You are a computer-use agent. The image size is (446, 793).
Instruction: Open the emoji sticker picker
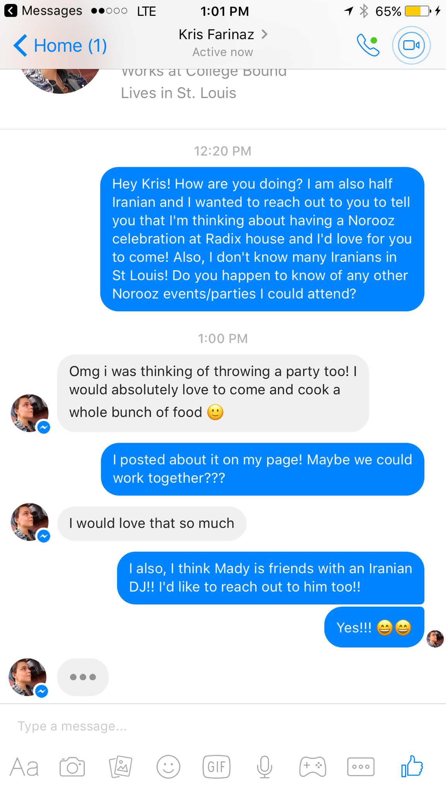pos(168,767)
